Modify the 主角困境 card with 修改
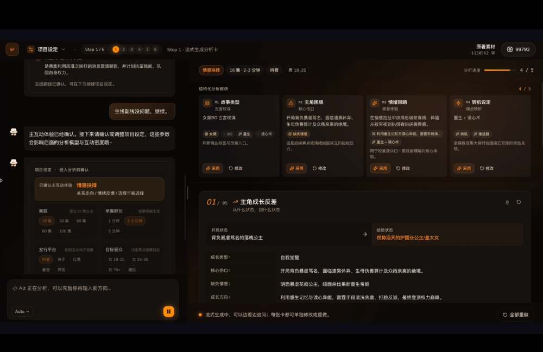 tap(320, 168)
